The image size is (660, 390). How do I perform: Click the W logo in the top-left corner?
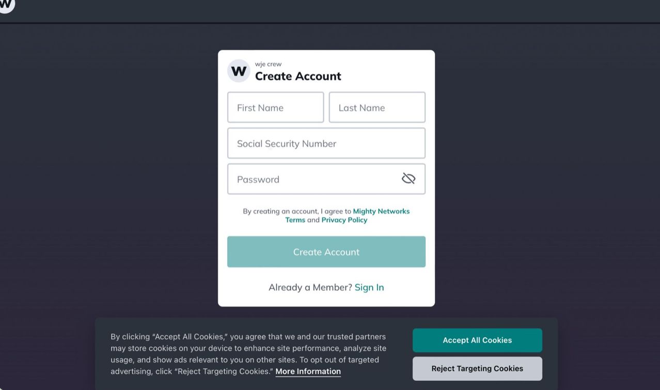(x=6, y=5)
